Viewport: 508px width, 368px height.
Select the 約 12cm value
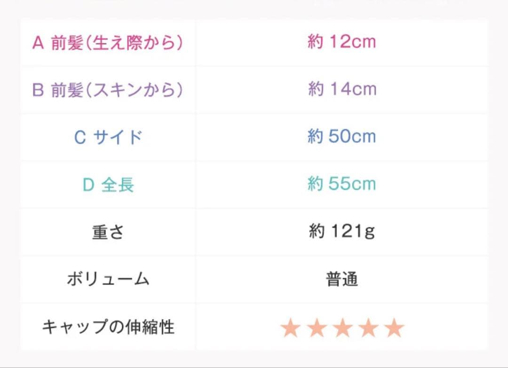click(x=342, y=42)
